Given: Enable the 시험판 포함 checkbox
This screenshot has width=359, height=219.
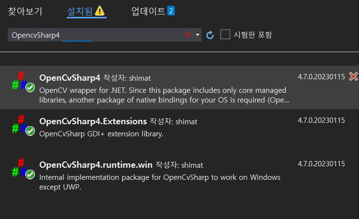Looking at the screenshot, I should click(x=225, y=34).
